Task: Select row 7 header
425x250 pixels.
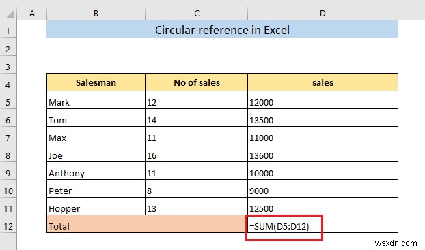Action: point(8,136)
